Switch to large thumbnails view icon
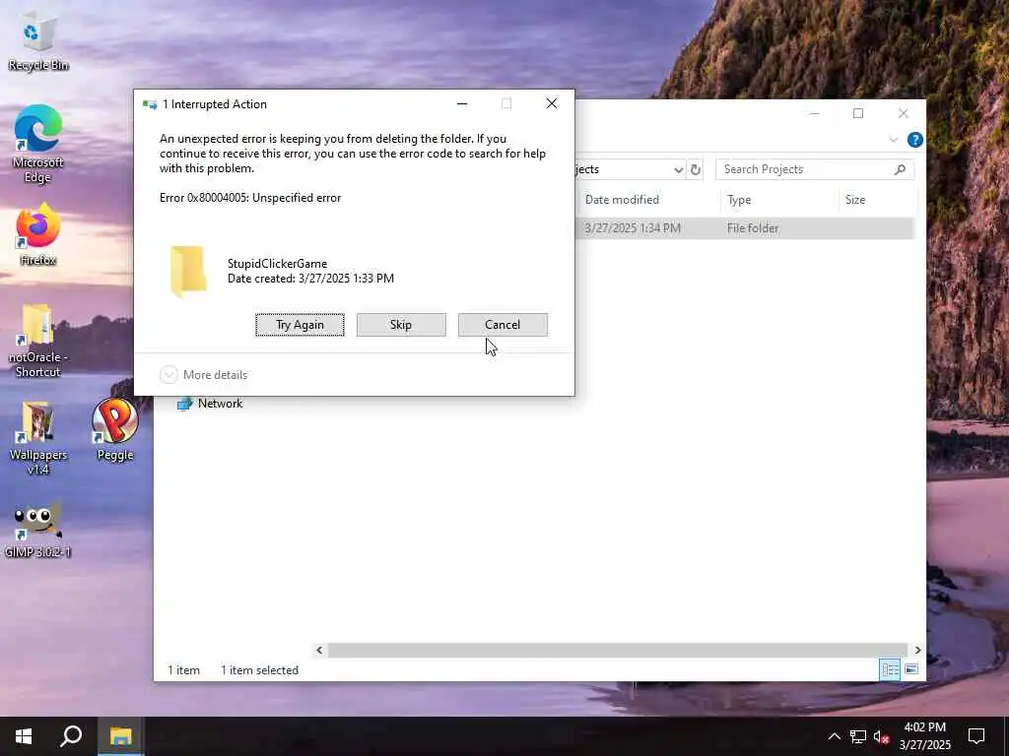1009x756 pixels. [911, 669]
